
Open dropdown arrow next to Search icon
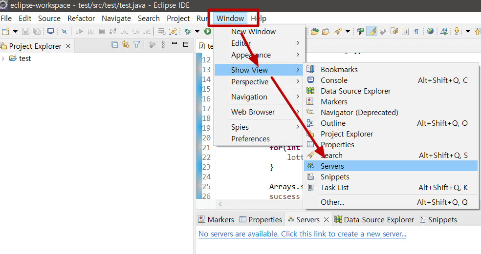pos(348,31)
